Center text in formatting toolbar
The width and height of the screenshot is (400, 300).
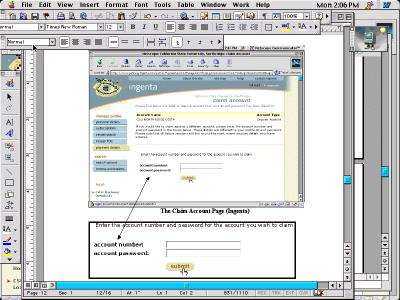[x=181, y=27]
